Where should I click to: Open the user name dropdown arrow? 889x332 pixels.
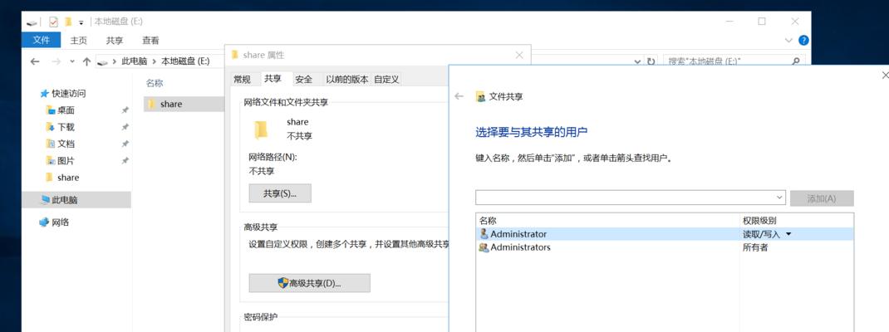point(779,198)
